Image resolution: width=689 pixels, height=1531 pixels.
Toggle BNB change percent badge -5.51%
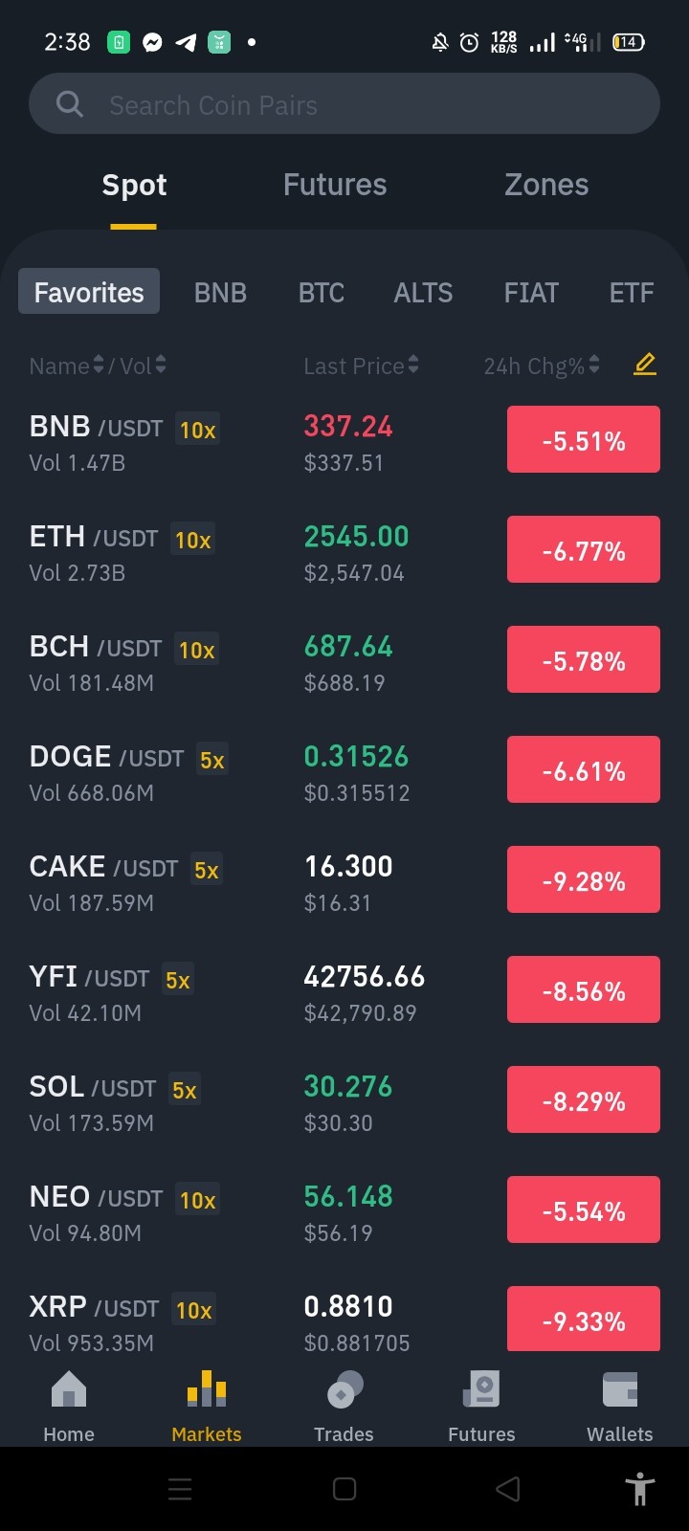coord(584,439)
